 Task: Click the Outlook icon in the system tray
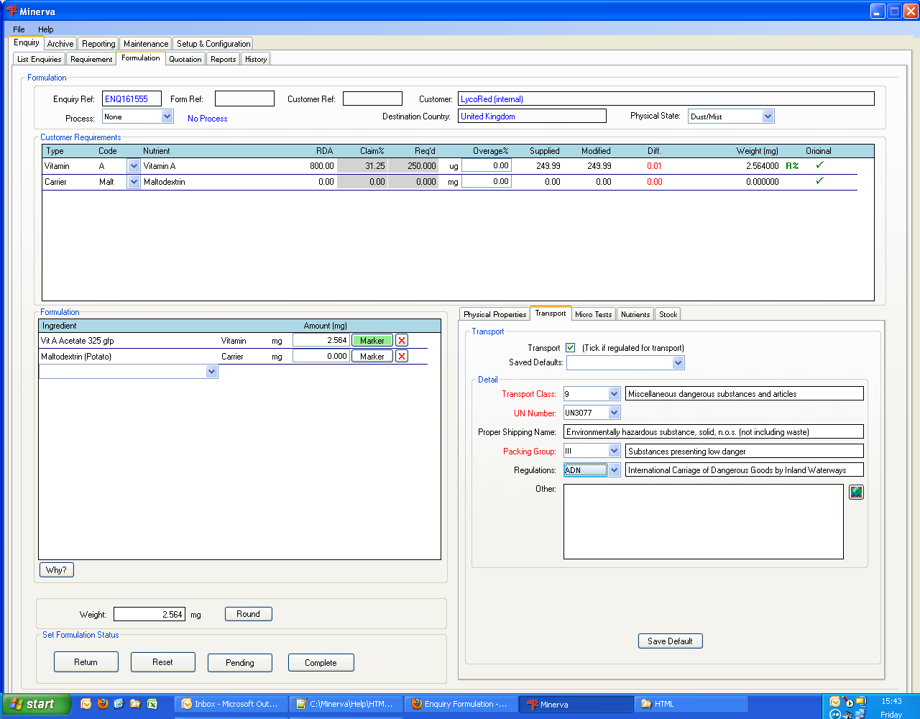click(x=834, y=702)
